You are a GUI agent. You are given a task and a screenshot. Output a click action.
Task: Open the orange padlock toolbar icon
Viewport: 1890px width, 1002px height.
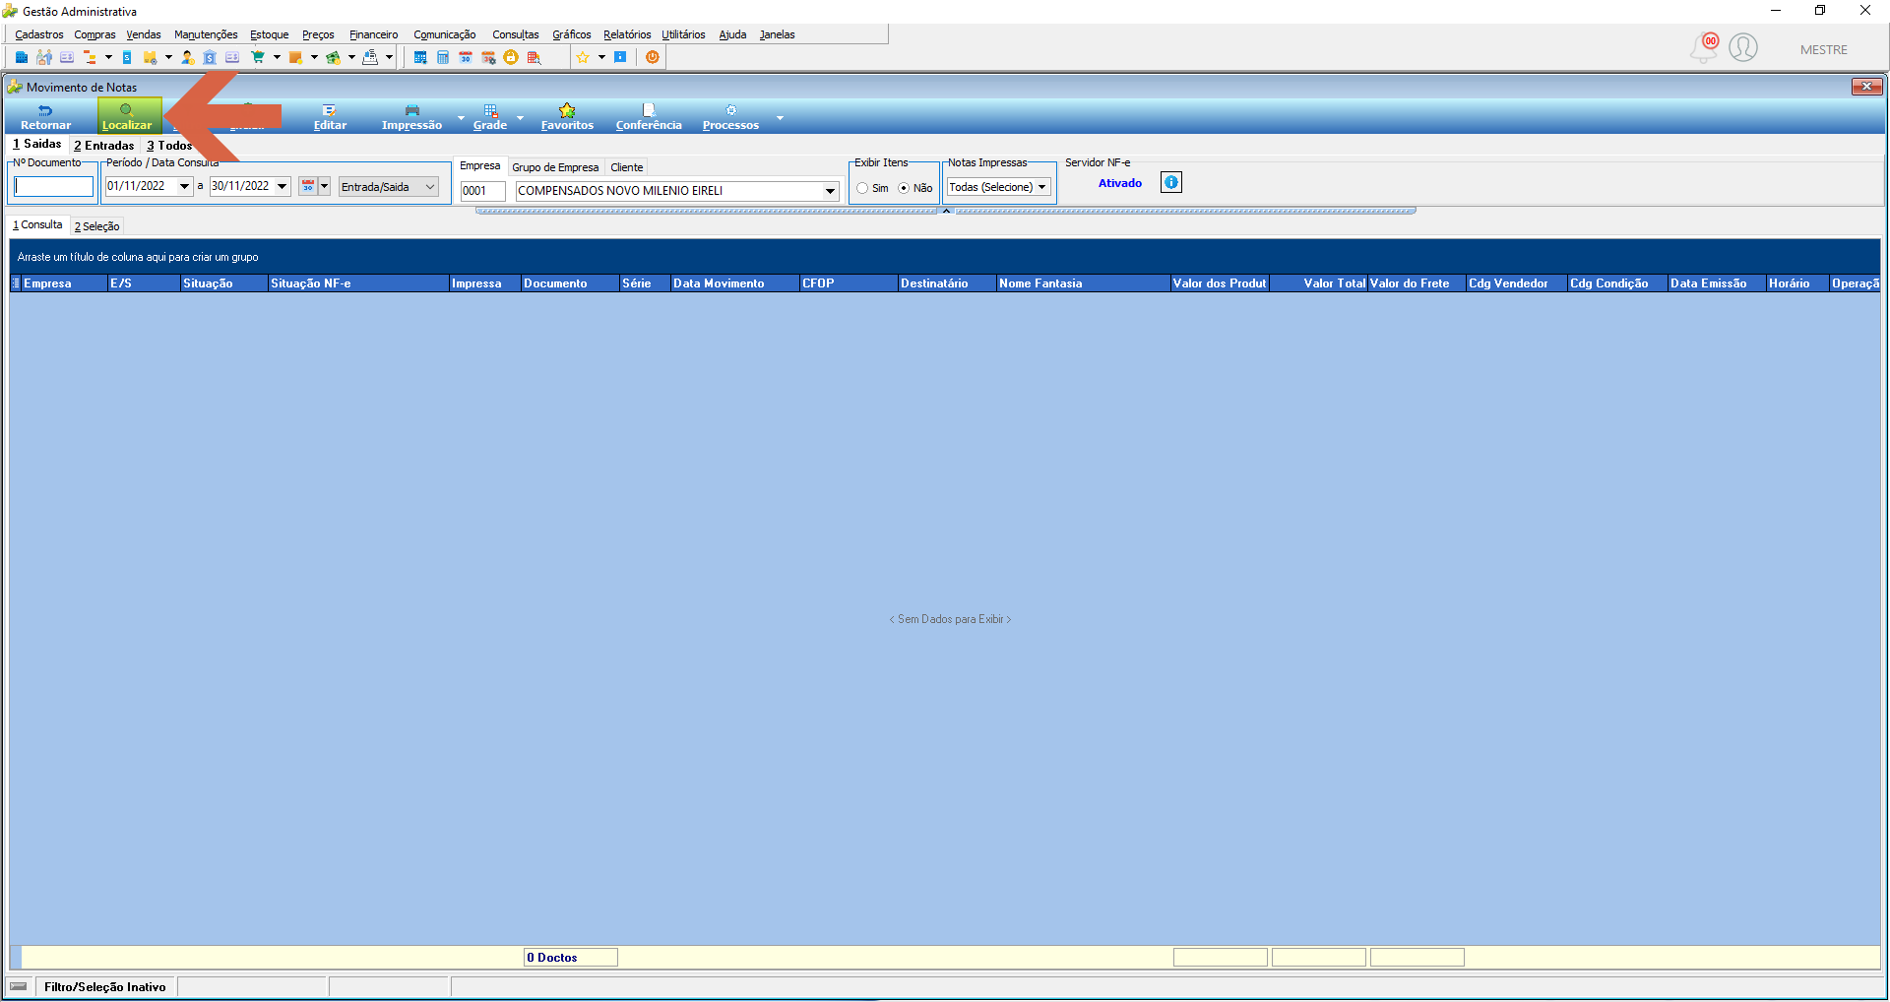pos(511,57)
